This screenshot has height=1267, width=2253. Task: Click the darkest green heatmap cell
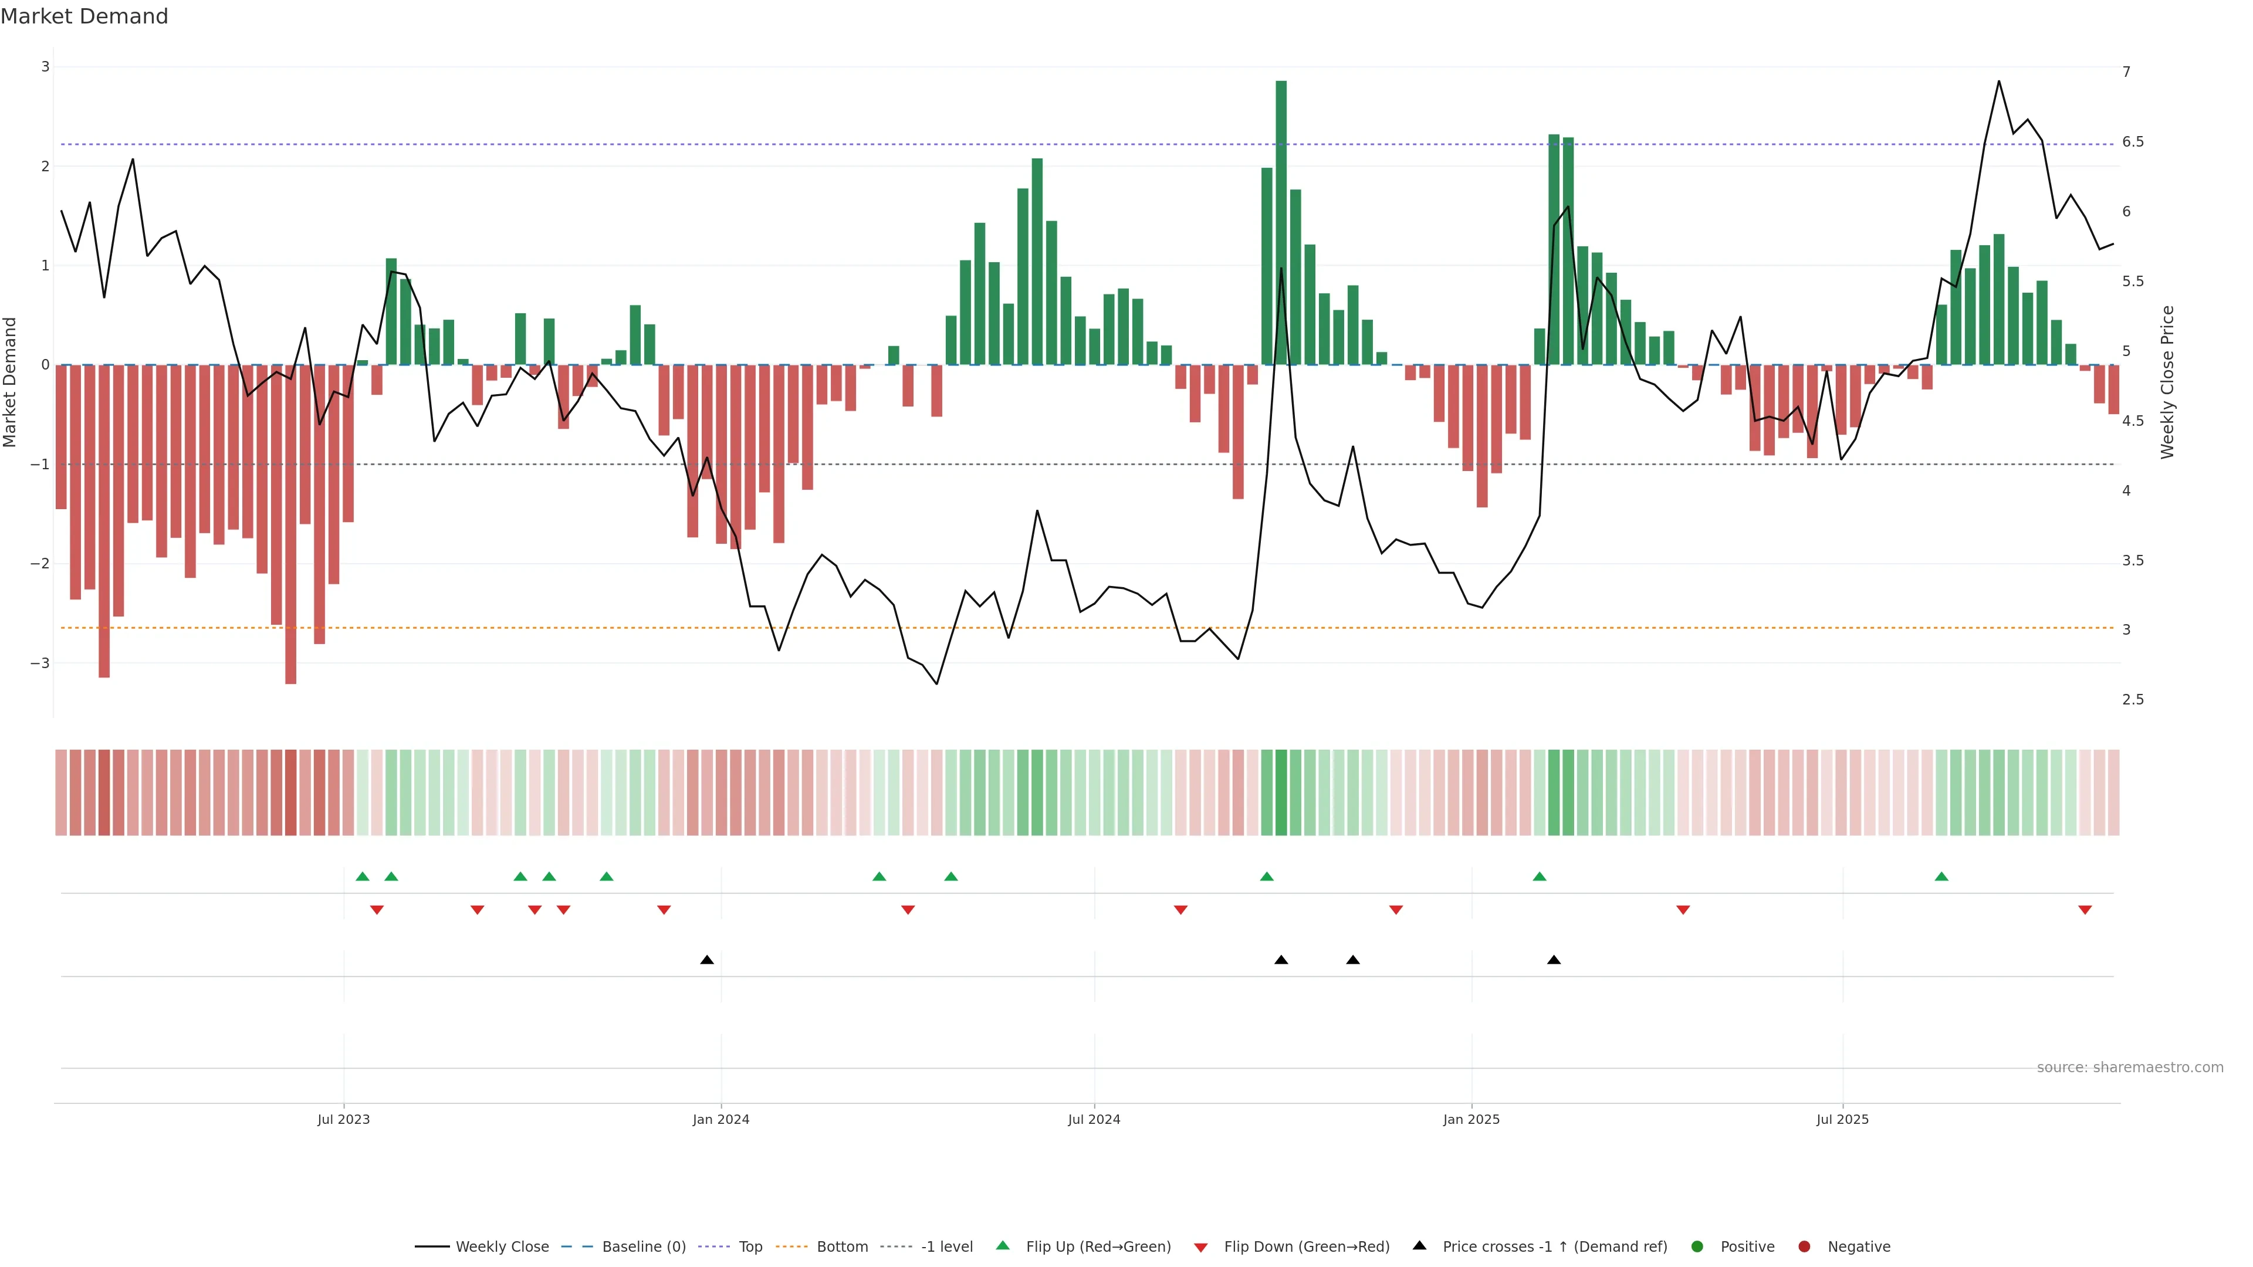(1281, 792)
